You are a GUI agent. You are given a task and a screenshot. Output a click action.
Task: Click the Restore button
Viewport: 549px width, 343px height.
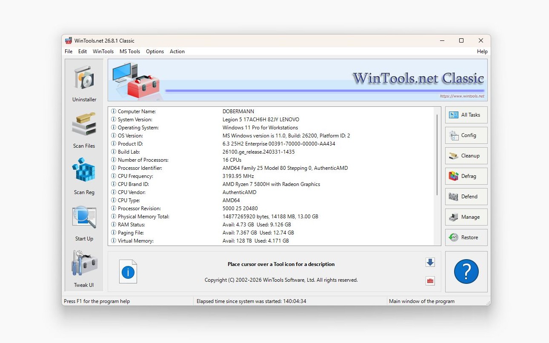466,237
